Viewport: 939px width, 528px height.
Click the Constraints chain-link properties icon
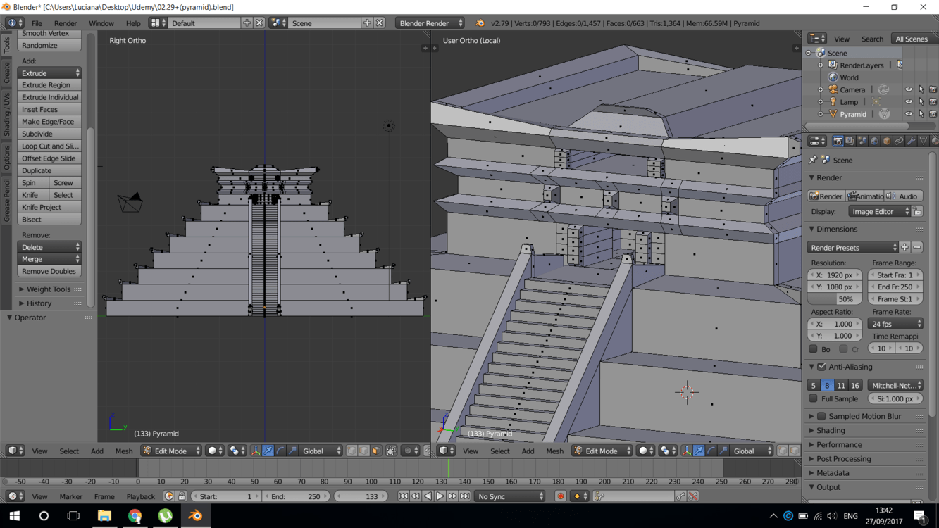point(899,142)
